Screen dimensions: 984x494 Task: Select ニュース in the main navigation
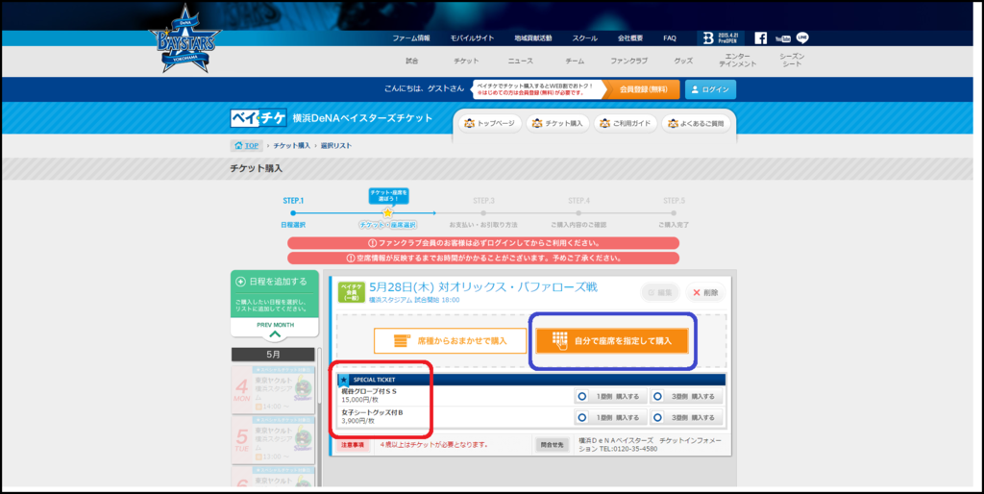(520, 61)
